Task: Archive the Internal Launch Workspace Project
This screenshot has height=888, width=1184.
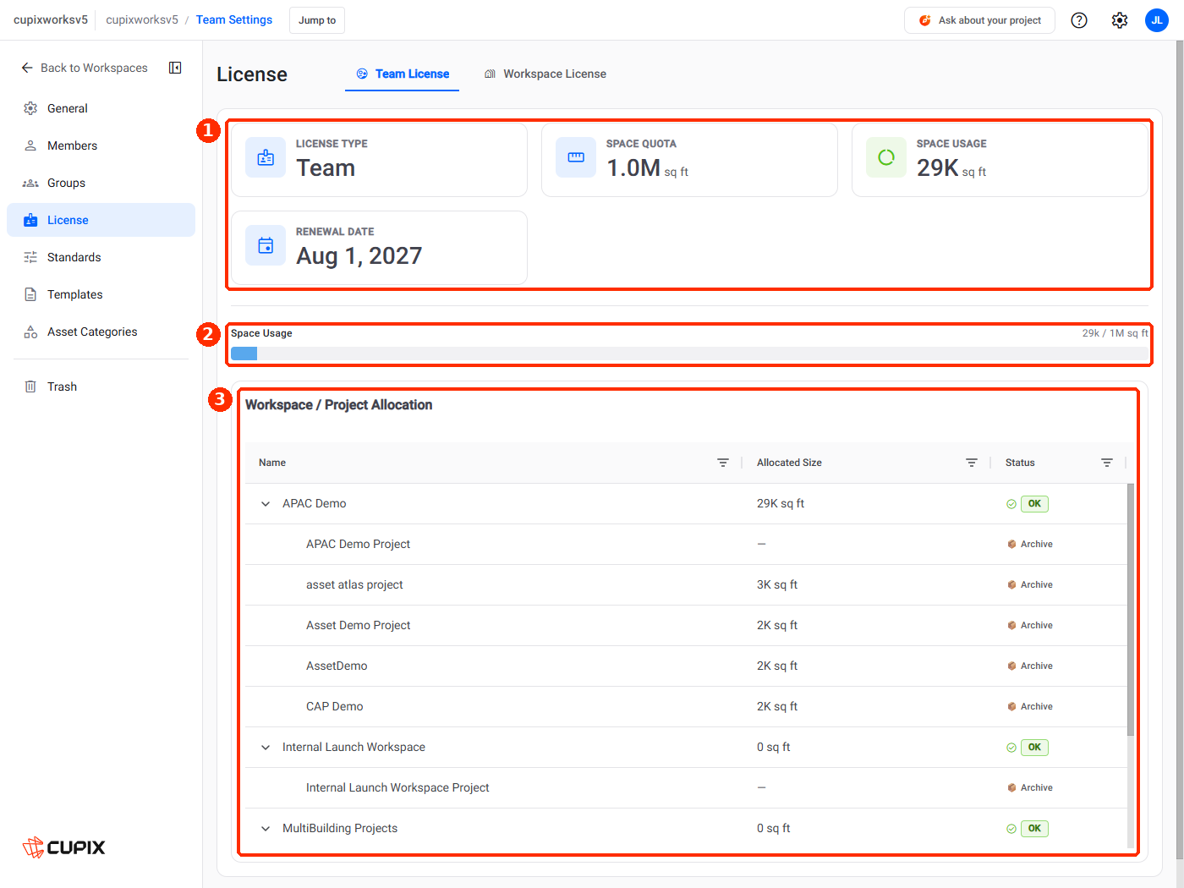Action: tap(1030, 787)
